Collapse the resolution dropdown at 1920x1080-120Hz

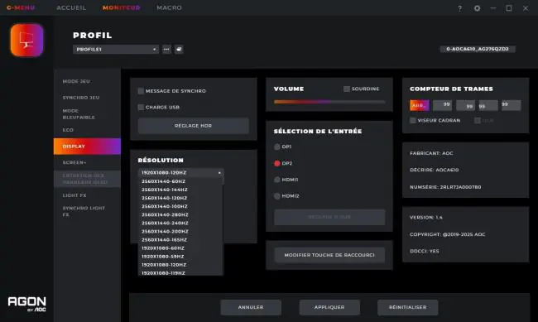coord(180,173)
